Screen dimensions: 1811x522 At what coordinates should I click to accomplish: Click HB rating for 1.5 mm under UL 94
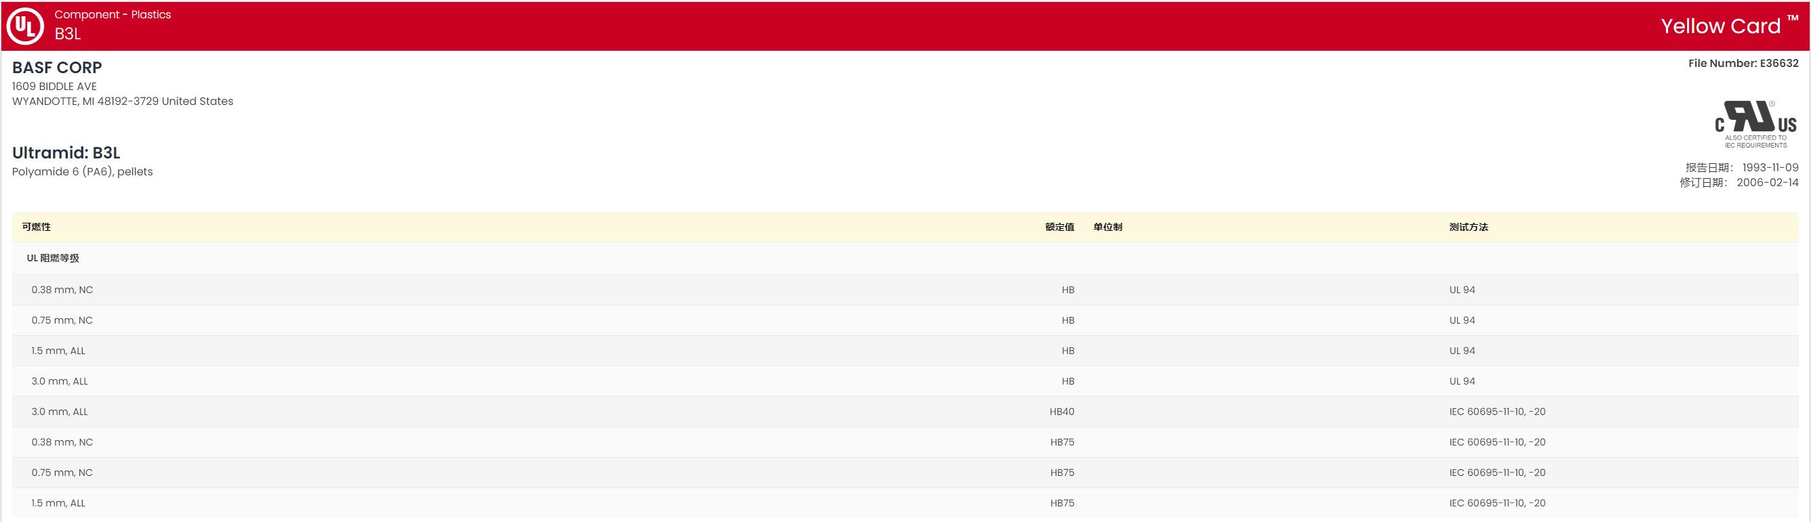click(1068, 351)
